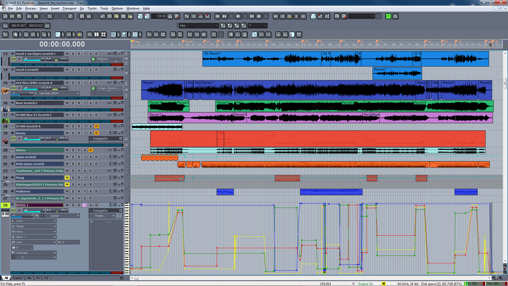508x286 pixels.
Task: Click the horizontal scrollbar thumb below tracks
Action: point(137,278)
